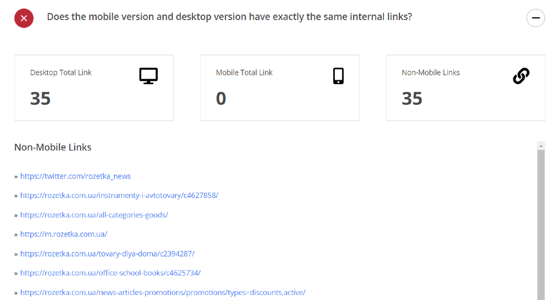Open the twitter.com/rozetka_news link
The width and height of the screenshot is (558, 300).
pos(75,176)
